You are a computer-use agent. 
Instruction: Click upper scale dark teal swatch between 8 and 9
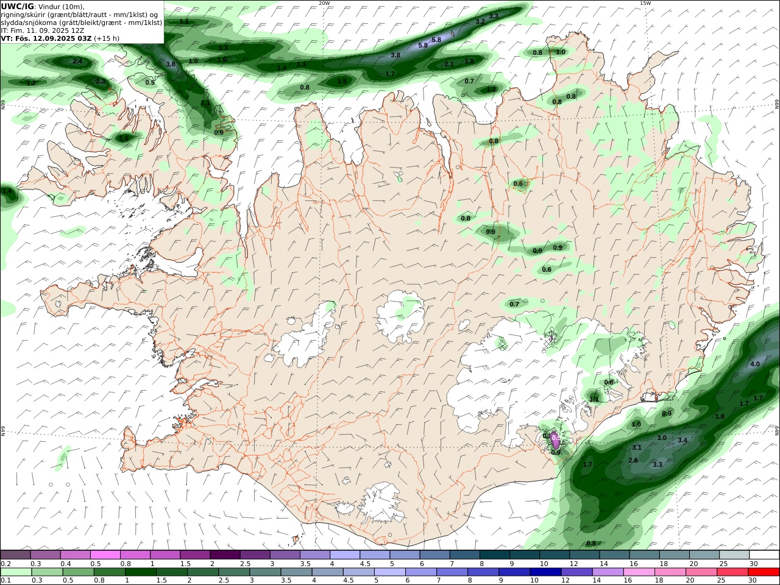[x=494, y=555]
